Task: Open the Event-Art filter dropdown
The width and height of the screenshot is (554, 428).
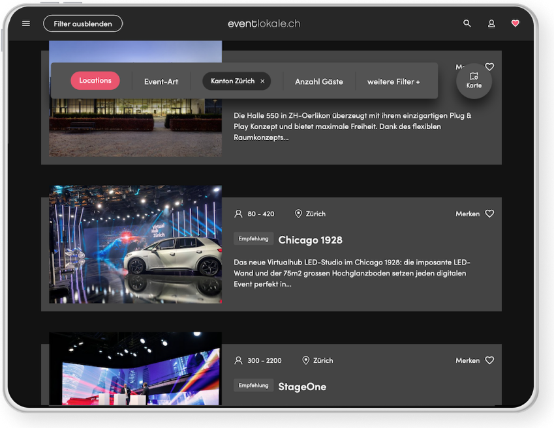Action: coord(161,81)
